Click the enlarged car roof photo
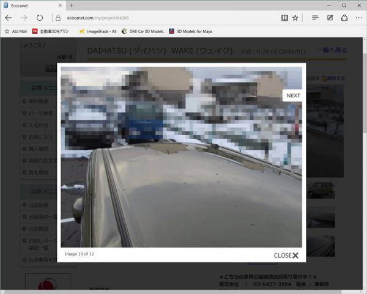Image resolution: width=367 pixels, height=294 pixels. [182, 157]
